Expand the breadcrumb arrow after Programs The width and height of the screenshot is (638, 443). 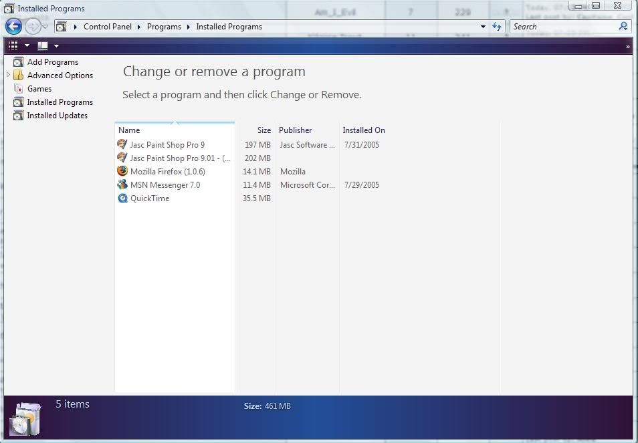coord(189,27)
